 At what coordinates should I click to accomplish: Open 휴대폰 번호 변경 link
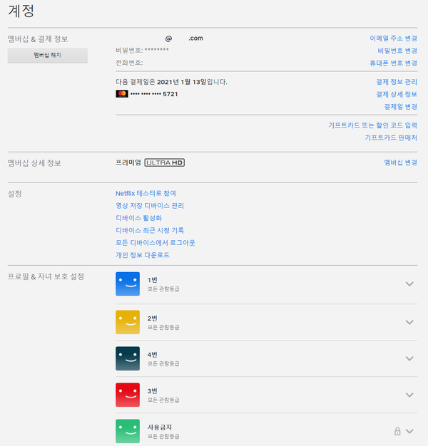tap(393, 63)
